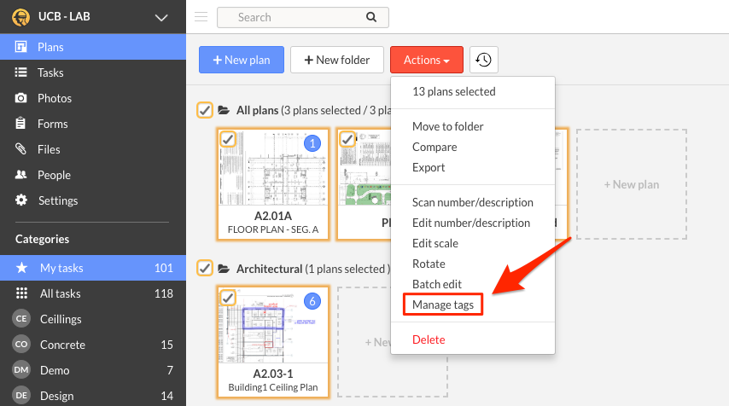Choose Manage tags from the menu
The width and height of the screenshot is (729, 406).
tap(443, 304)
